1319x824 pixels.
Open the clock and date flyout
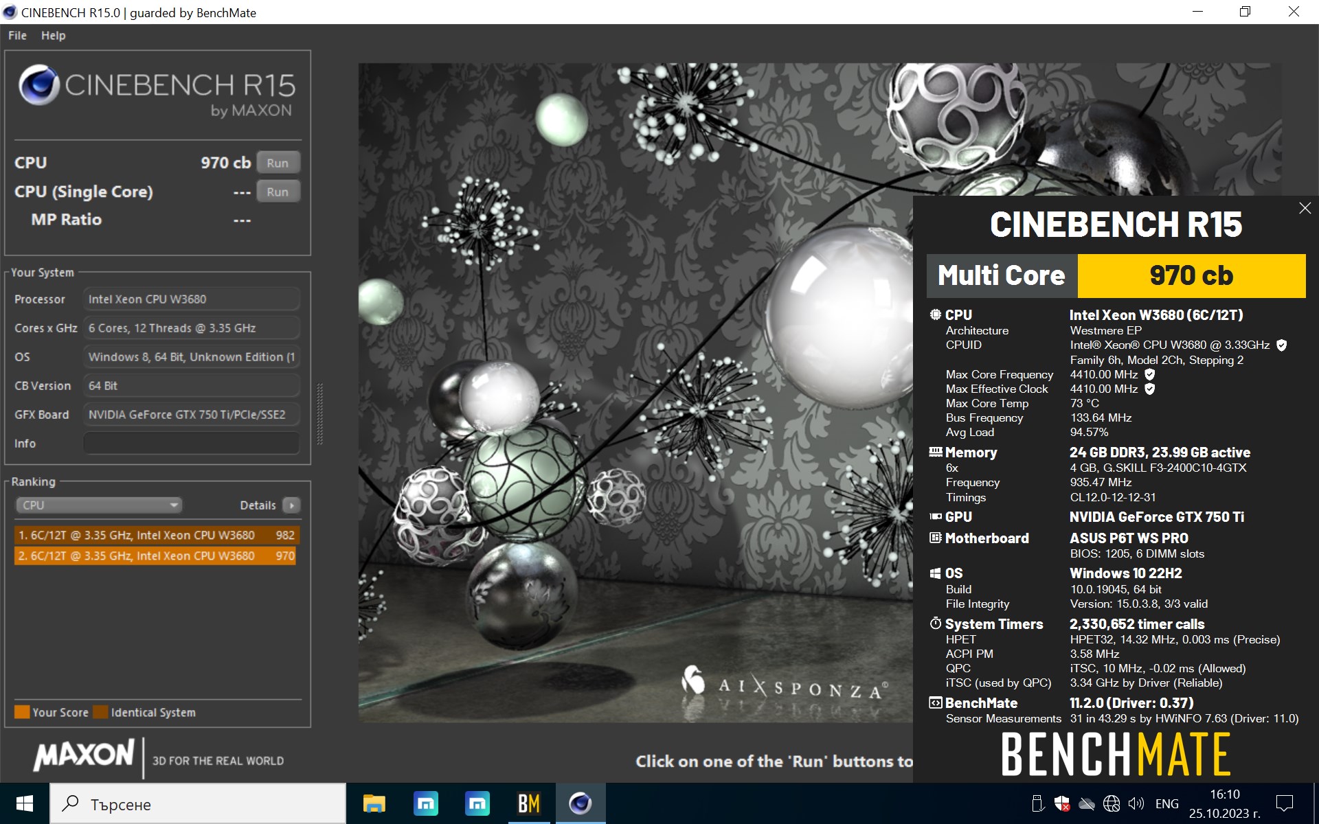tap(1224, 803)
